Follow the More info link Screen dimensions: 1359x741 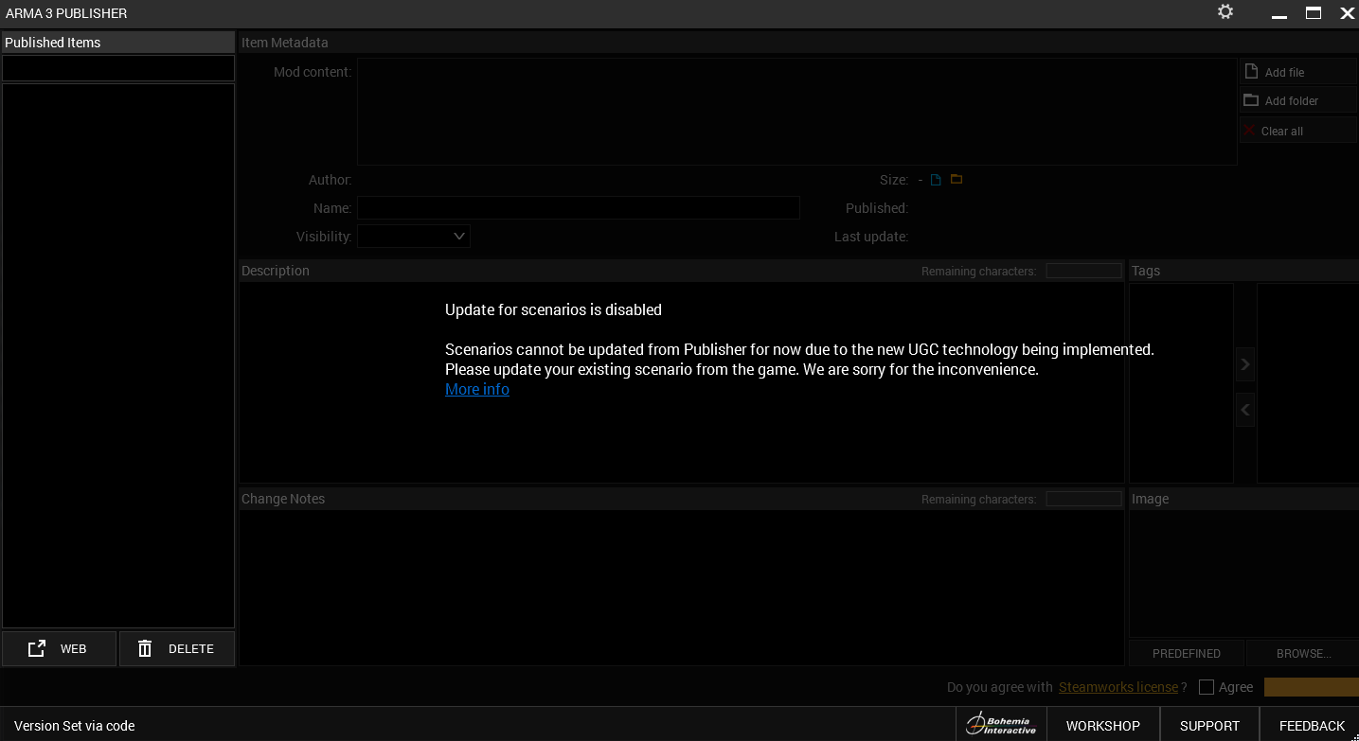click(x=477, y=389)
